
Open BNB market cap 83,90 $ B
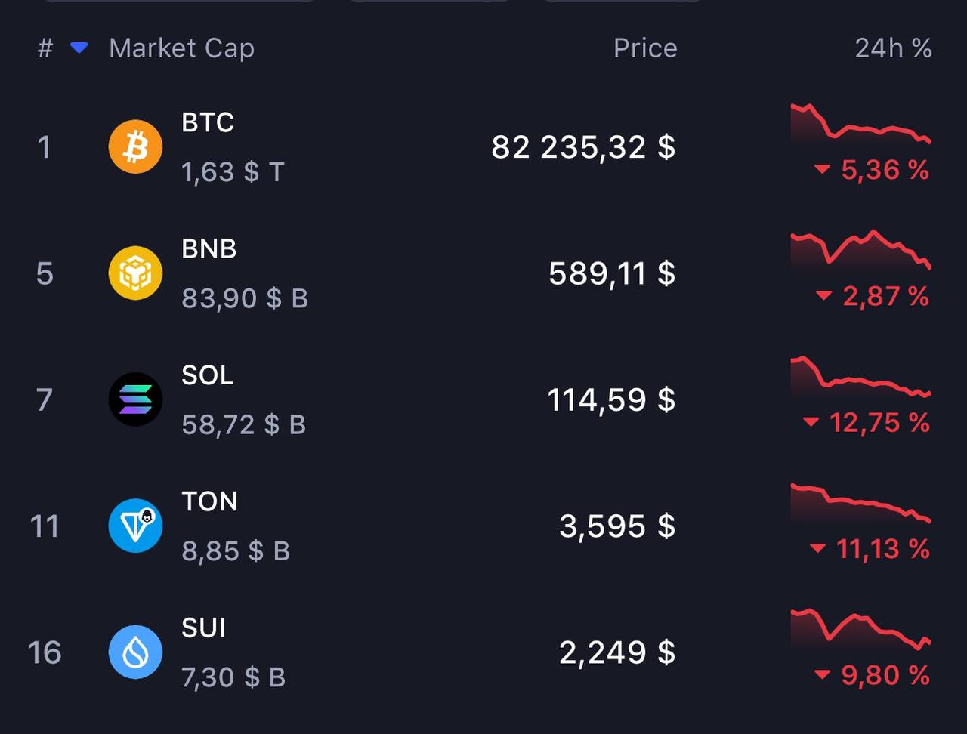point(245,298)
